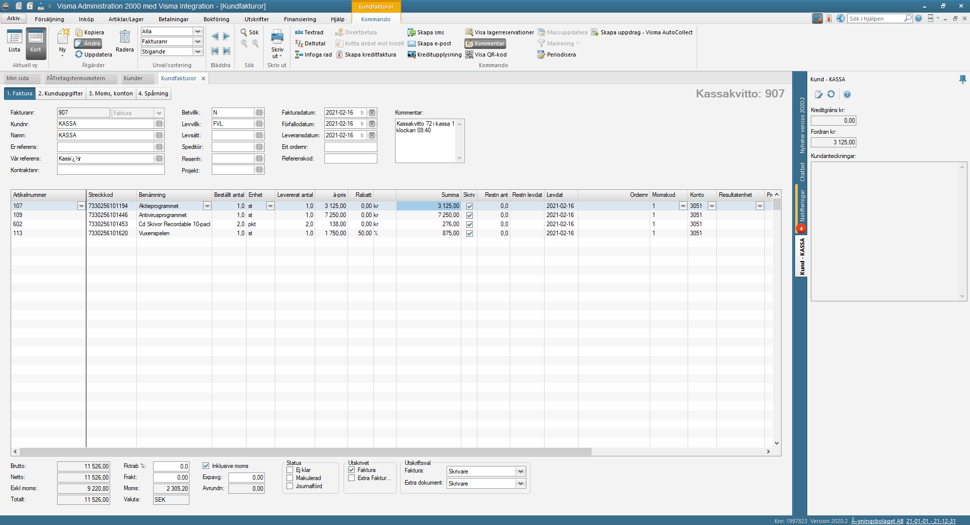Click the refresh icon in Kund panel

tap(831, 94)
